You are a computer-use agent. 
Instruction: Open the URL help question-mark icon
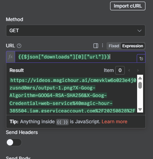pos(19,46)
